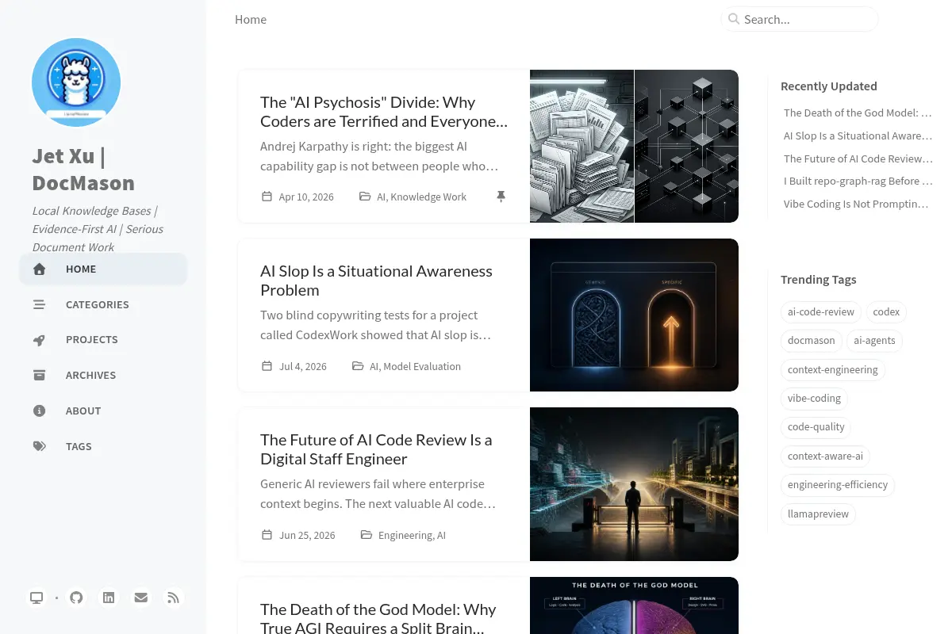Go to Home in sidebar

[x=103, y=269]
